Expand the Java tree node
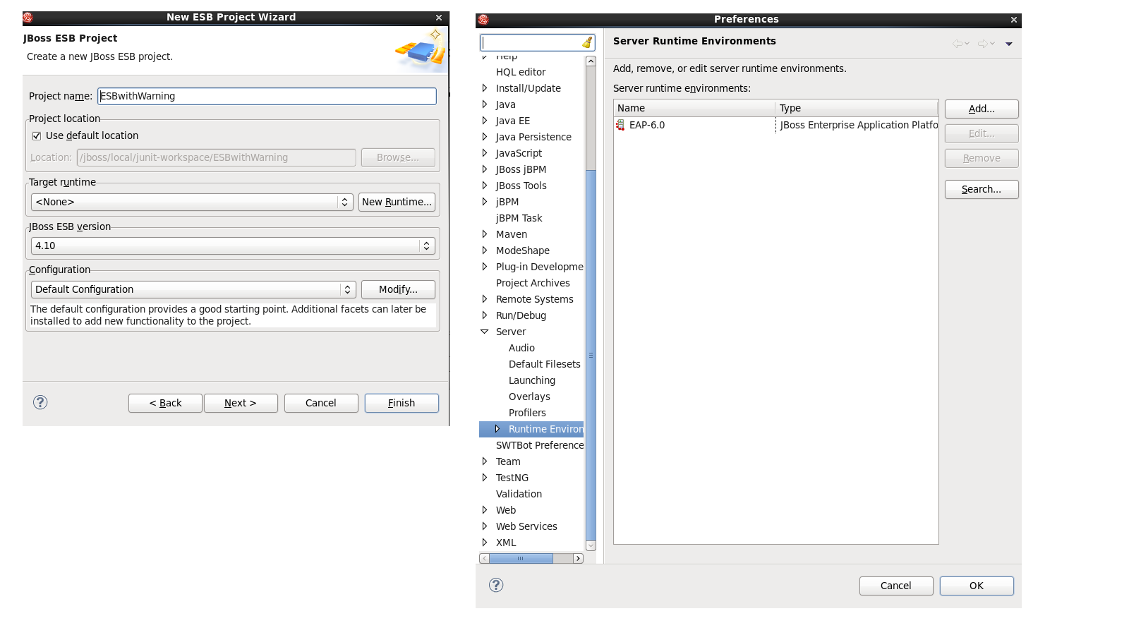Image resolution: width=1129 pixels, height=635 pixels. [x=485, y=104]
